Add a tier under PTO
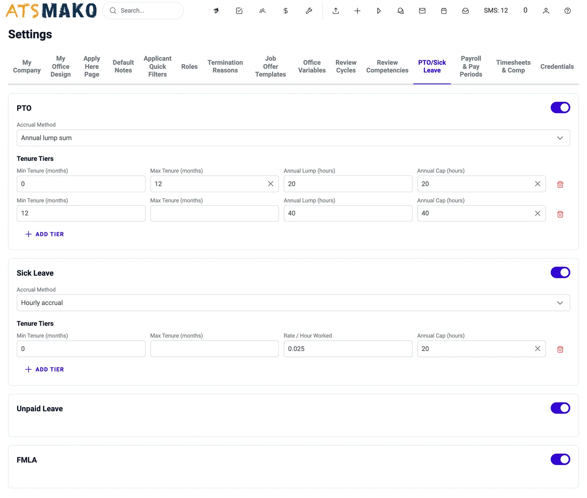 click(x=44, y=234)
